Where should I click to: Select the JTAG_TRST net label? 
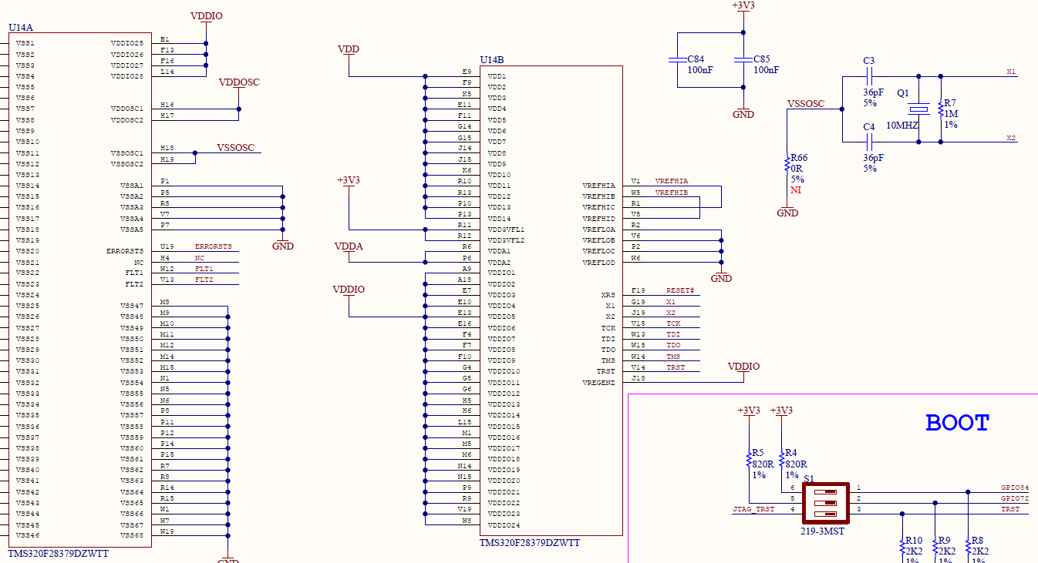[x=753, y=510]
